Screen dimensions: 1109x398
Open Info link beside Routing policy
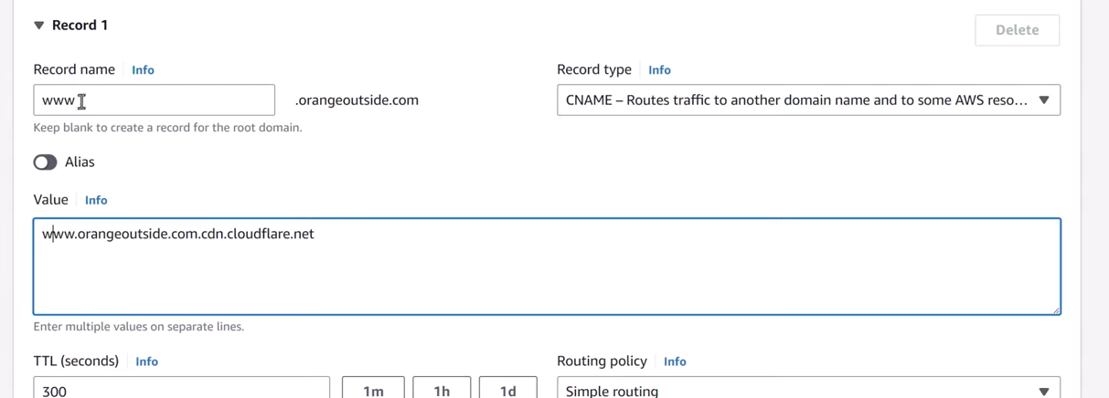[675, 361]
